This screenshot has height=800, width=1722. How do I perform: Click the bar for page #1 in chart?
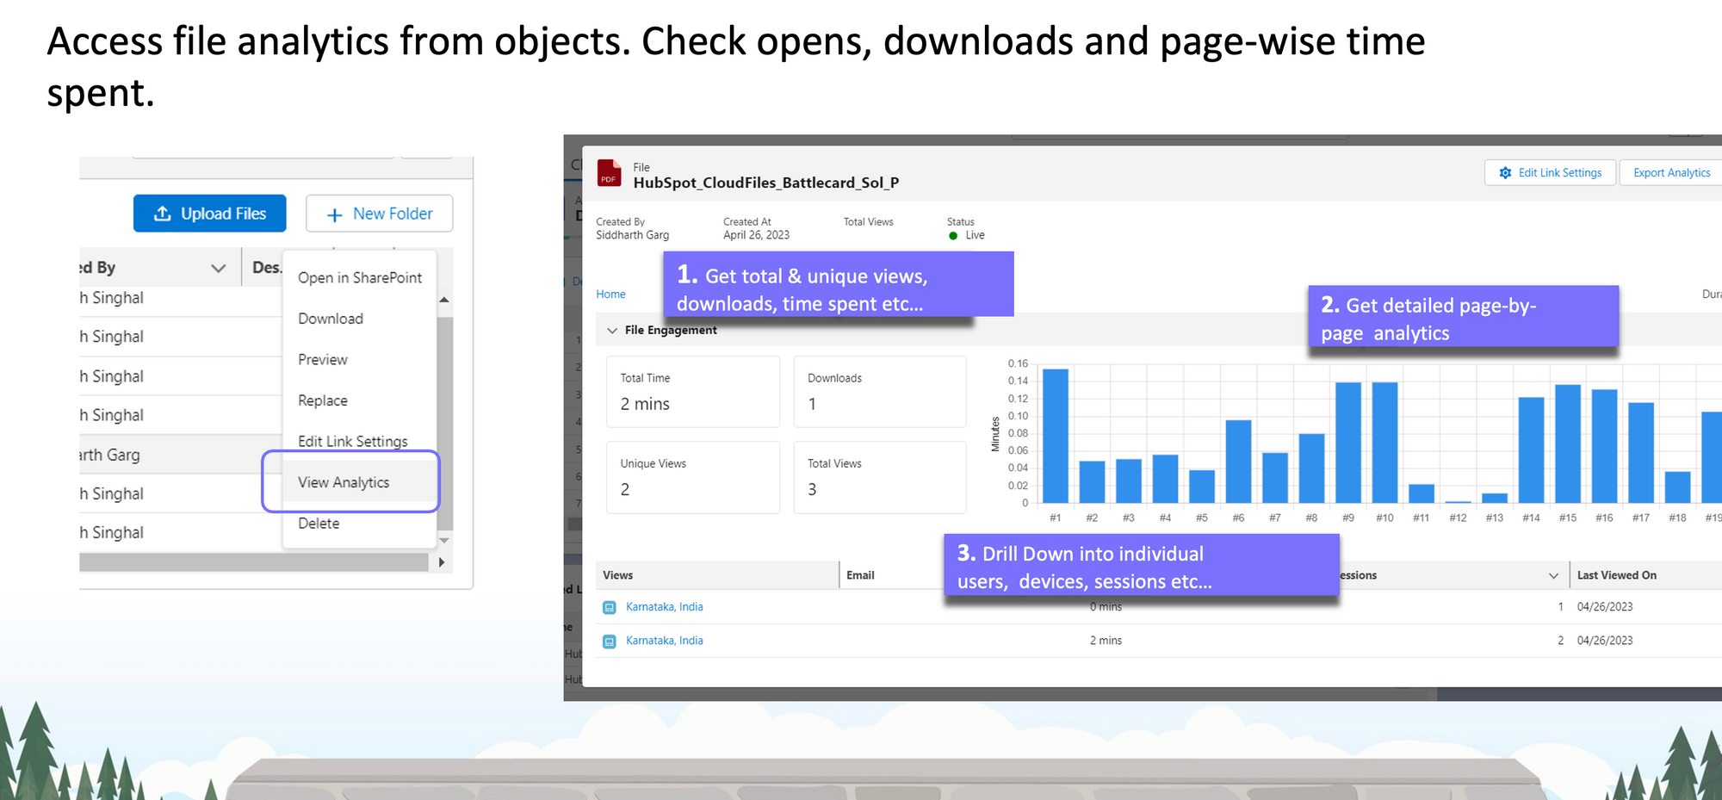point(1055,436)
